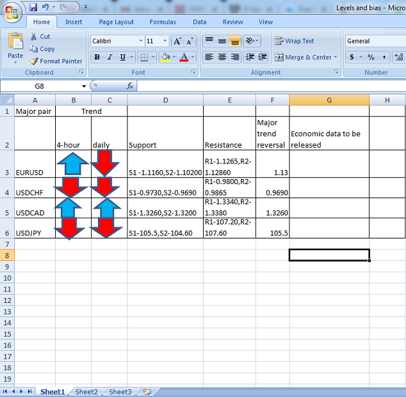Click the Format Painter brush
The image size is (406, 397).
coord(34,61)
